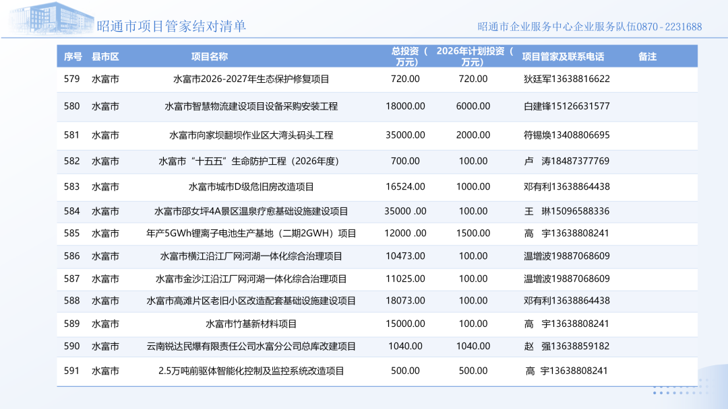Select row number 586
Screen dimensions: 728x409
point(72,256)
